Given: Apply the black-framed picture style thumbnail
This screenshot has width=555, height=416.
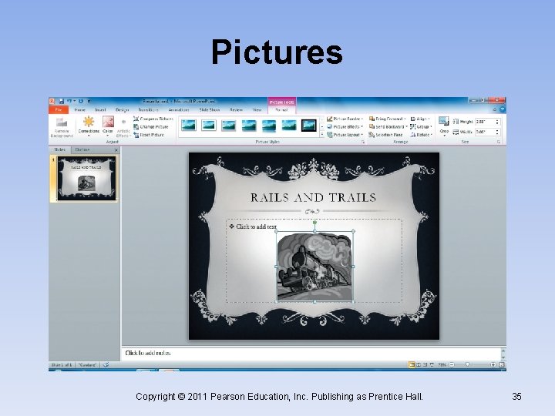Looking at the screenshot, I should coord(308,126).
